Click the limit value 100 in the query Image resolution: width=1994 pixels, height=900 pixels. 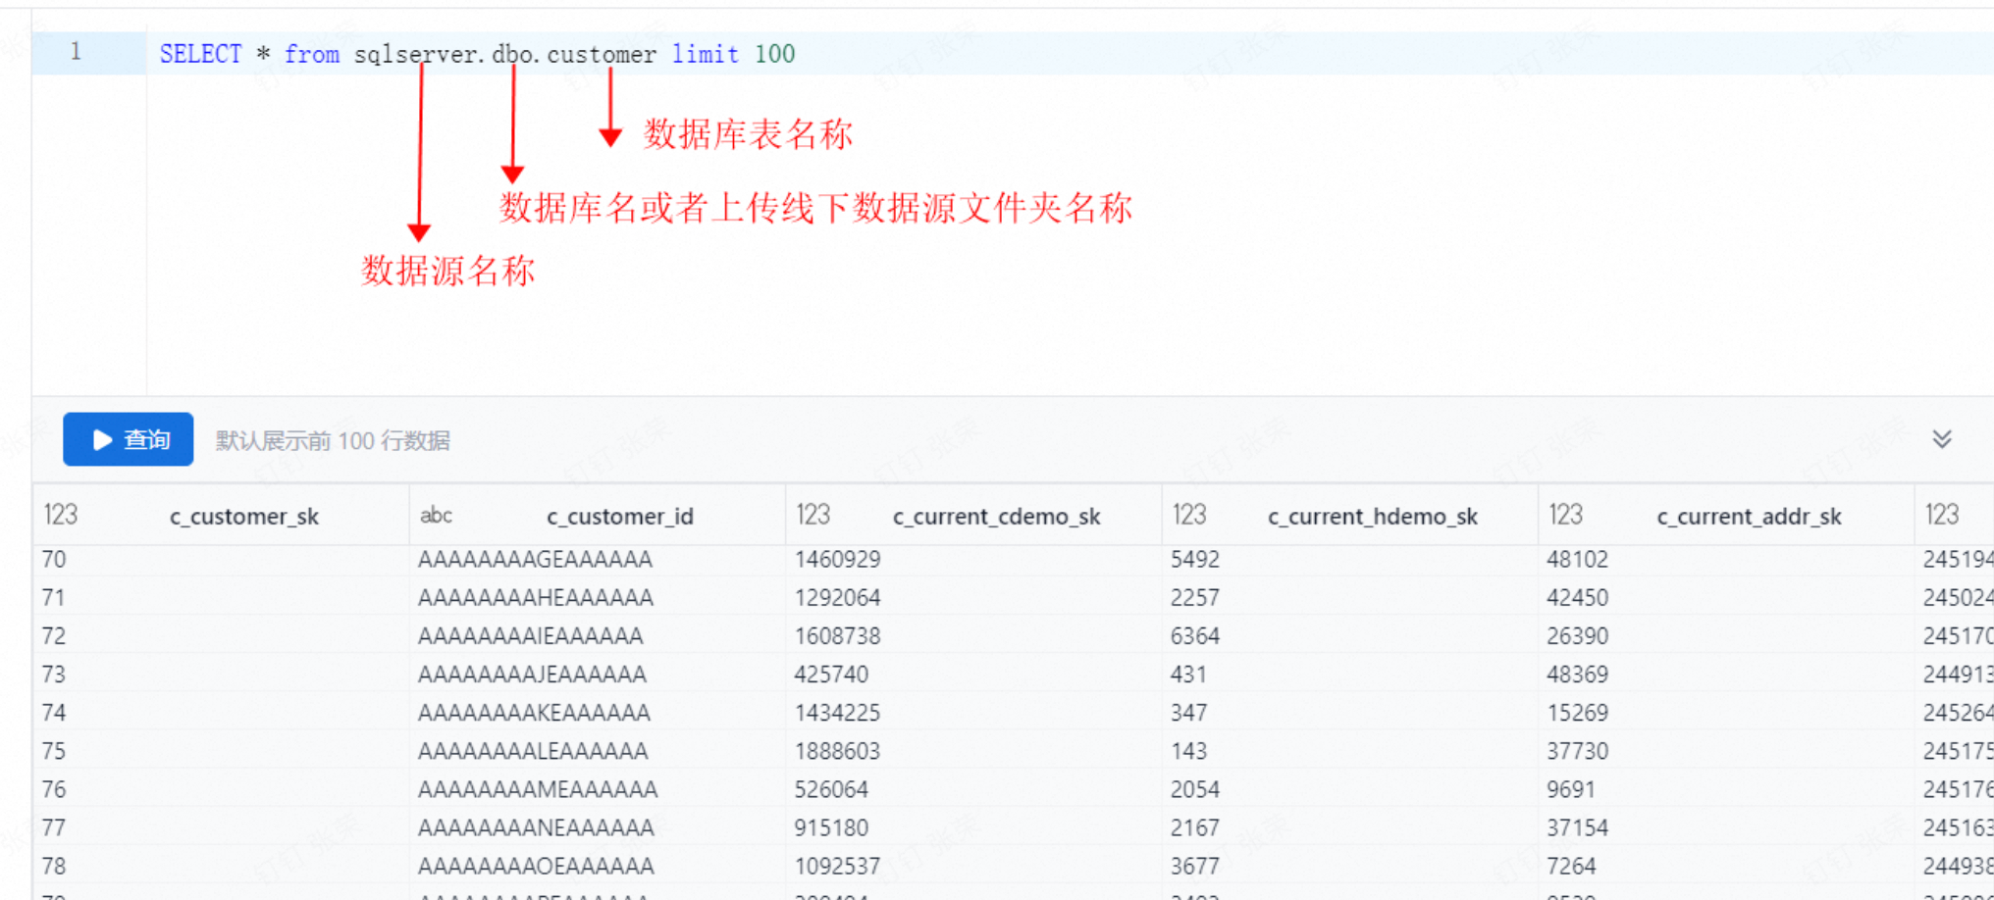point(774,54)
